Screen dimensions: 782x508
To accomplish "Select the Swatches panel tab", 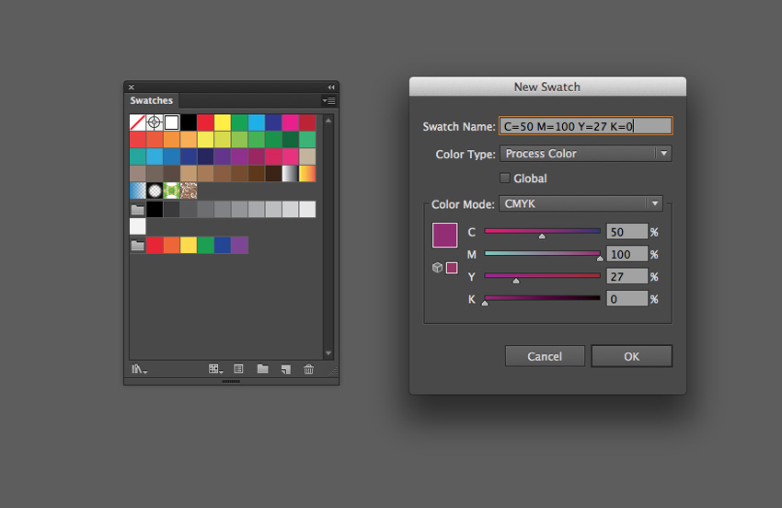I will (151, 100).
